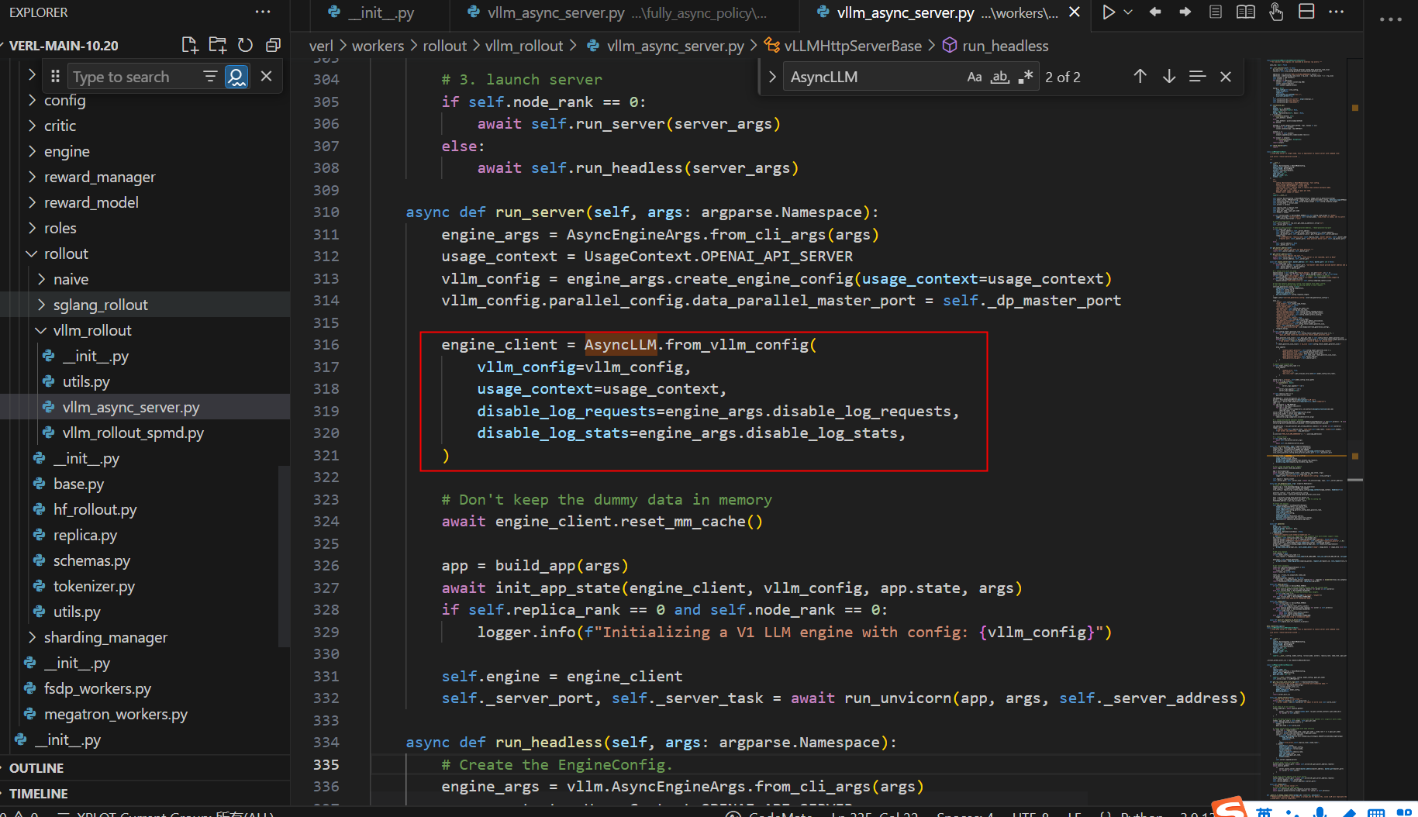Image resolution: width=1418 pixels, height=817 pixels.
Task: Click the document-lines icon in the editor toolbar
Action: 1216,12
